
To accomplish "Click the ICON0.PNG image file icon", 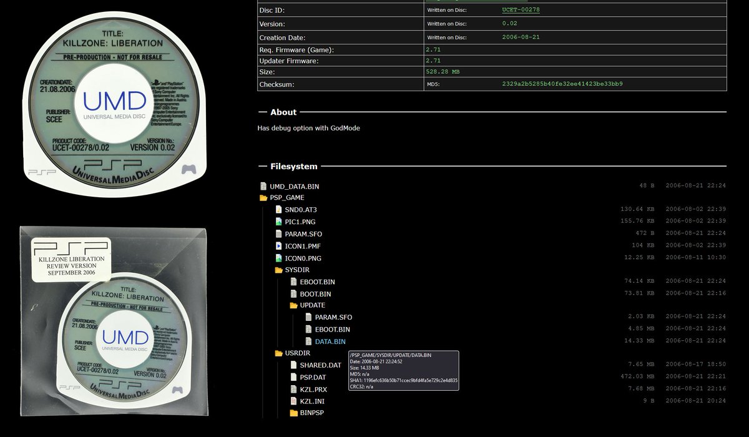I will coord(279,258).
